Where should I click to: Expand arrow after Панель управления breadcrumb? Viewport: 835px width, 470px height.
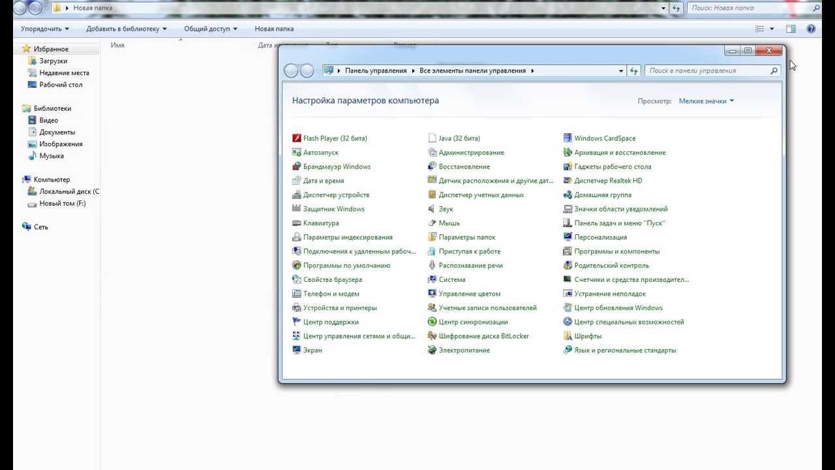(414, 70)
